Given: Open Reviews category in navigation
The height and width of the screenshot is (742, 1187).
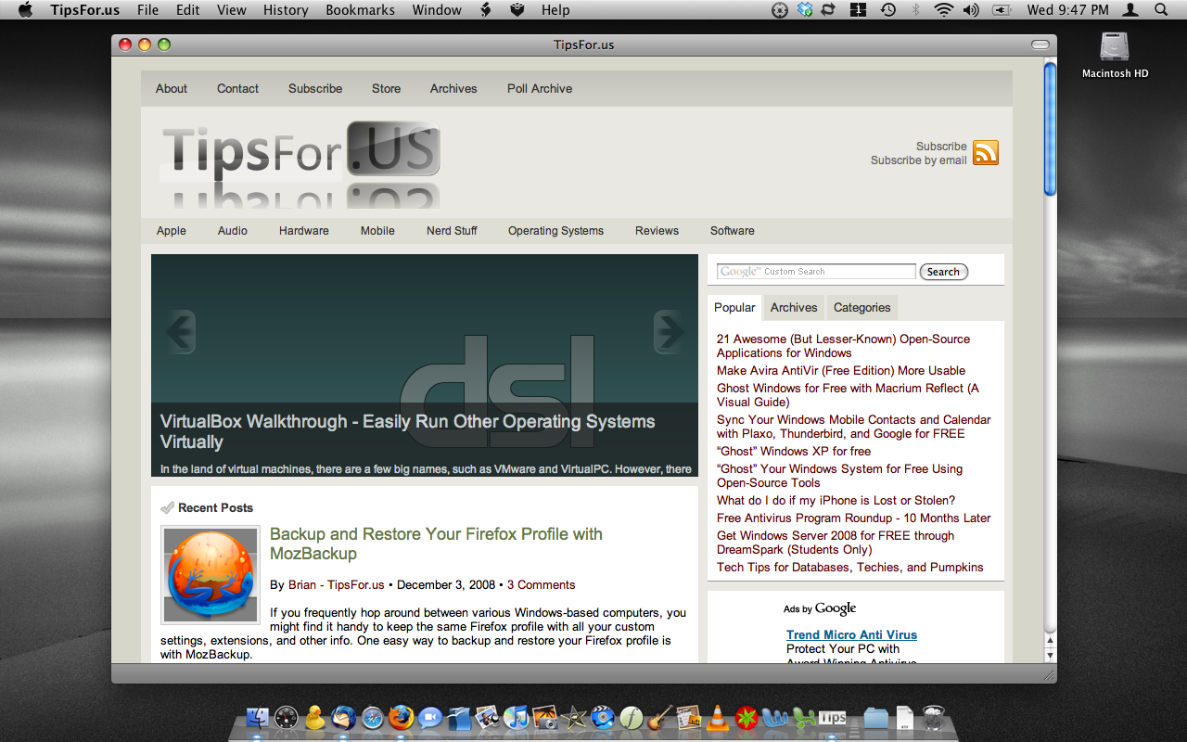Looking at the screenshot, I should coord(657,231).
